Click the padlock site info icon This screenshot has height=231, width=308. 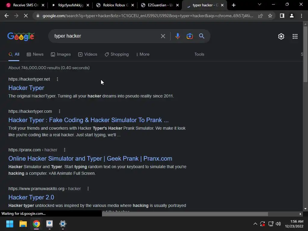coord(38,16)
